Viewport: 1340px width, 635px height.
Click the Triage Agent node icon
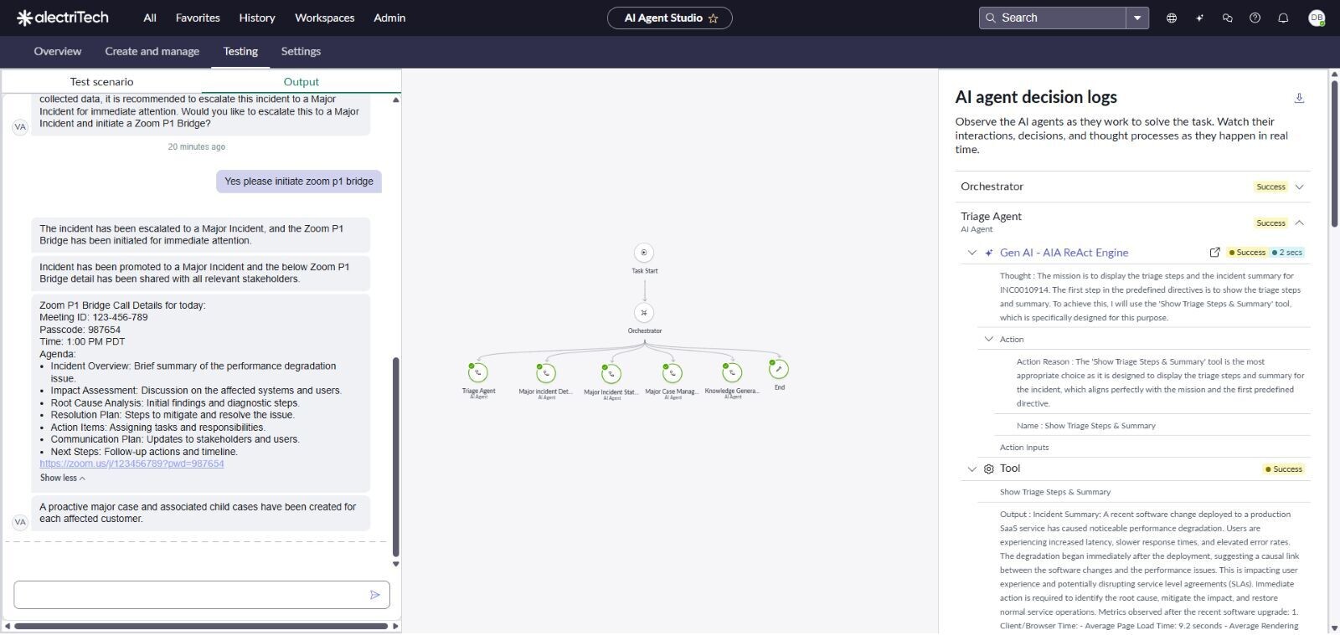click(478, 372)
